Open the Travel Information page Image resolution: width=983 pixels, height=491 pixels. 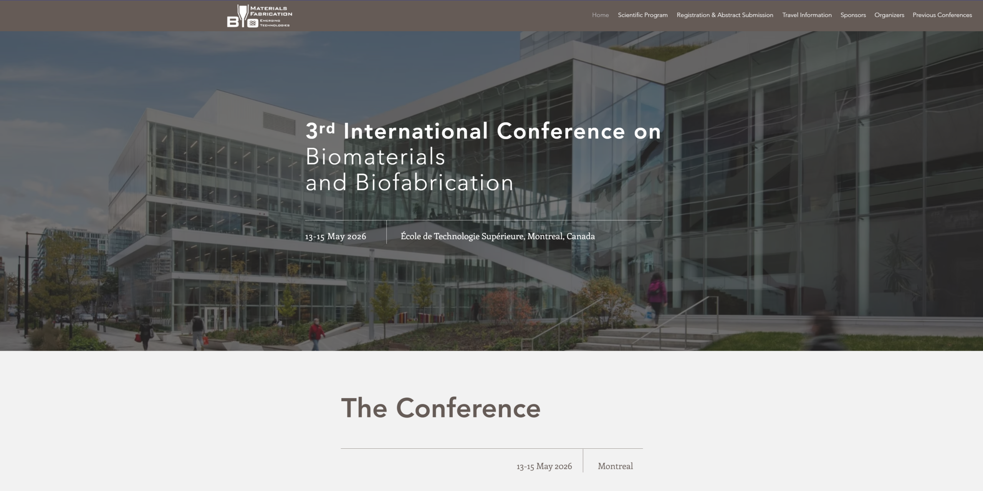point(807,15)
